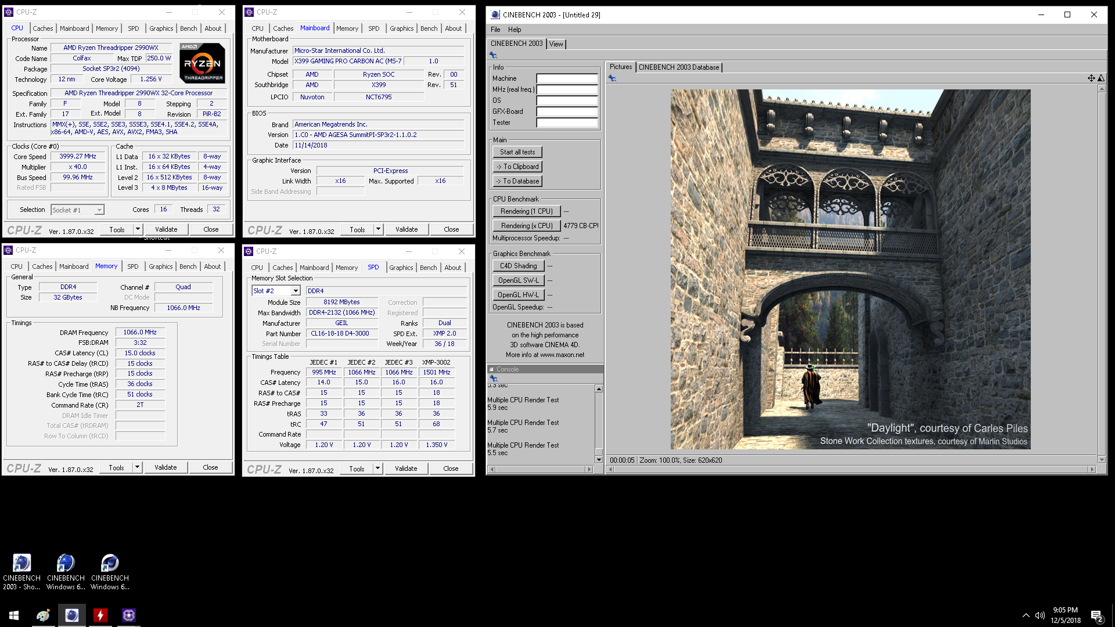Image resolution: width=1115 pixels, height=627 pixels.
Task: Click the move-view cross arrows icon in Pictures panel
Action: (x=1091, y=78)
